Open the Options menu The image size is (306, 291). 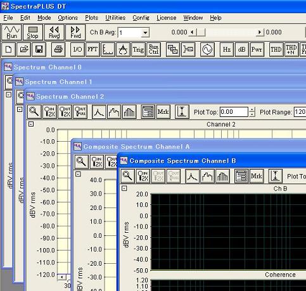point(68,18)
